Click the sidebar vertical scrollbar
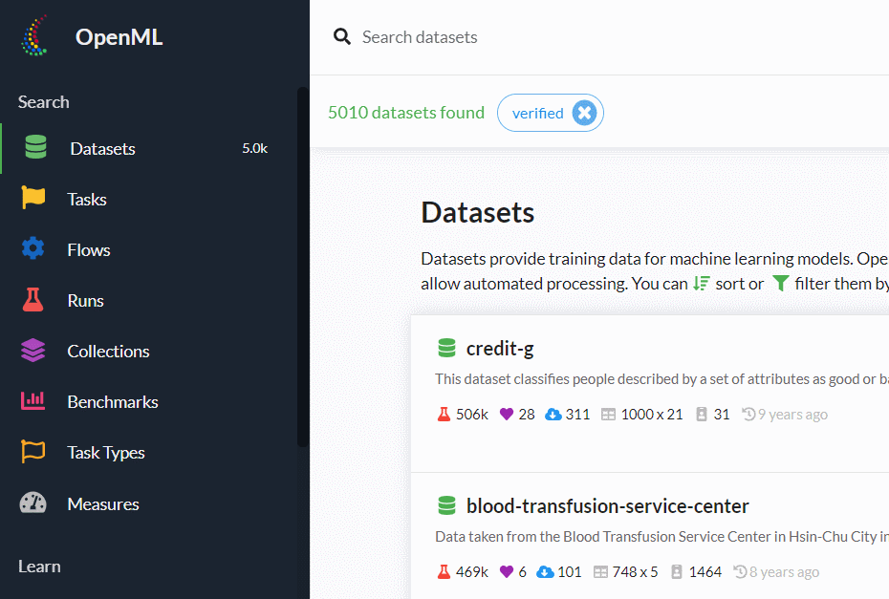889x599 pixels. click(302, 267)
